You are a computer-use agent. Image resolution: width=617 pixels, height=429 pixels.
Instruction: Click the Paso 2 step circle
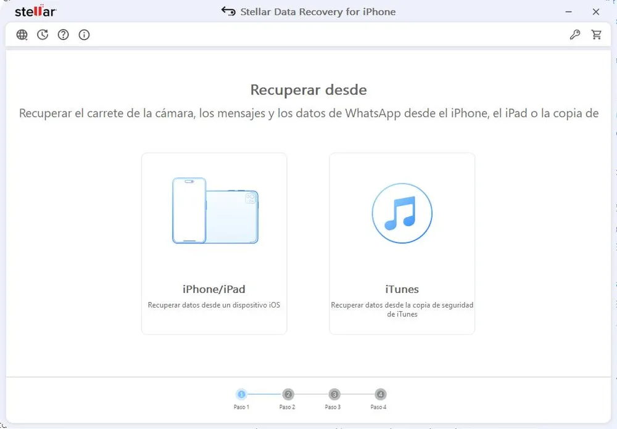(288, 394)
